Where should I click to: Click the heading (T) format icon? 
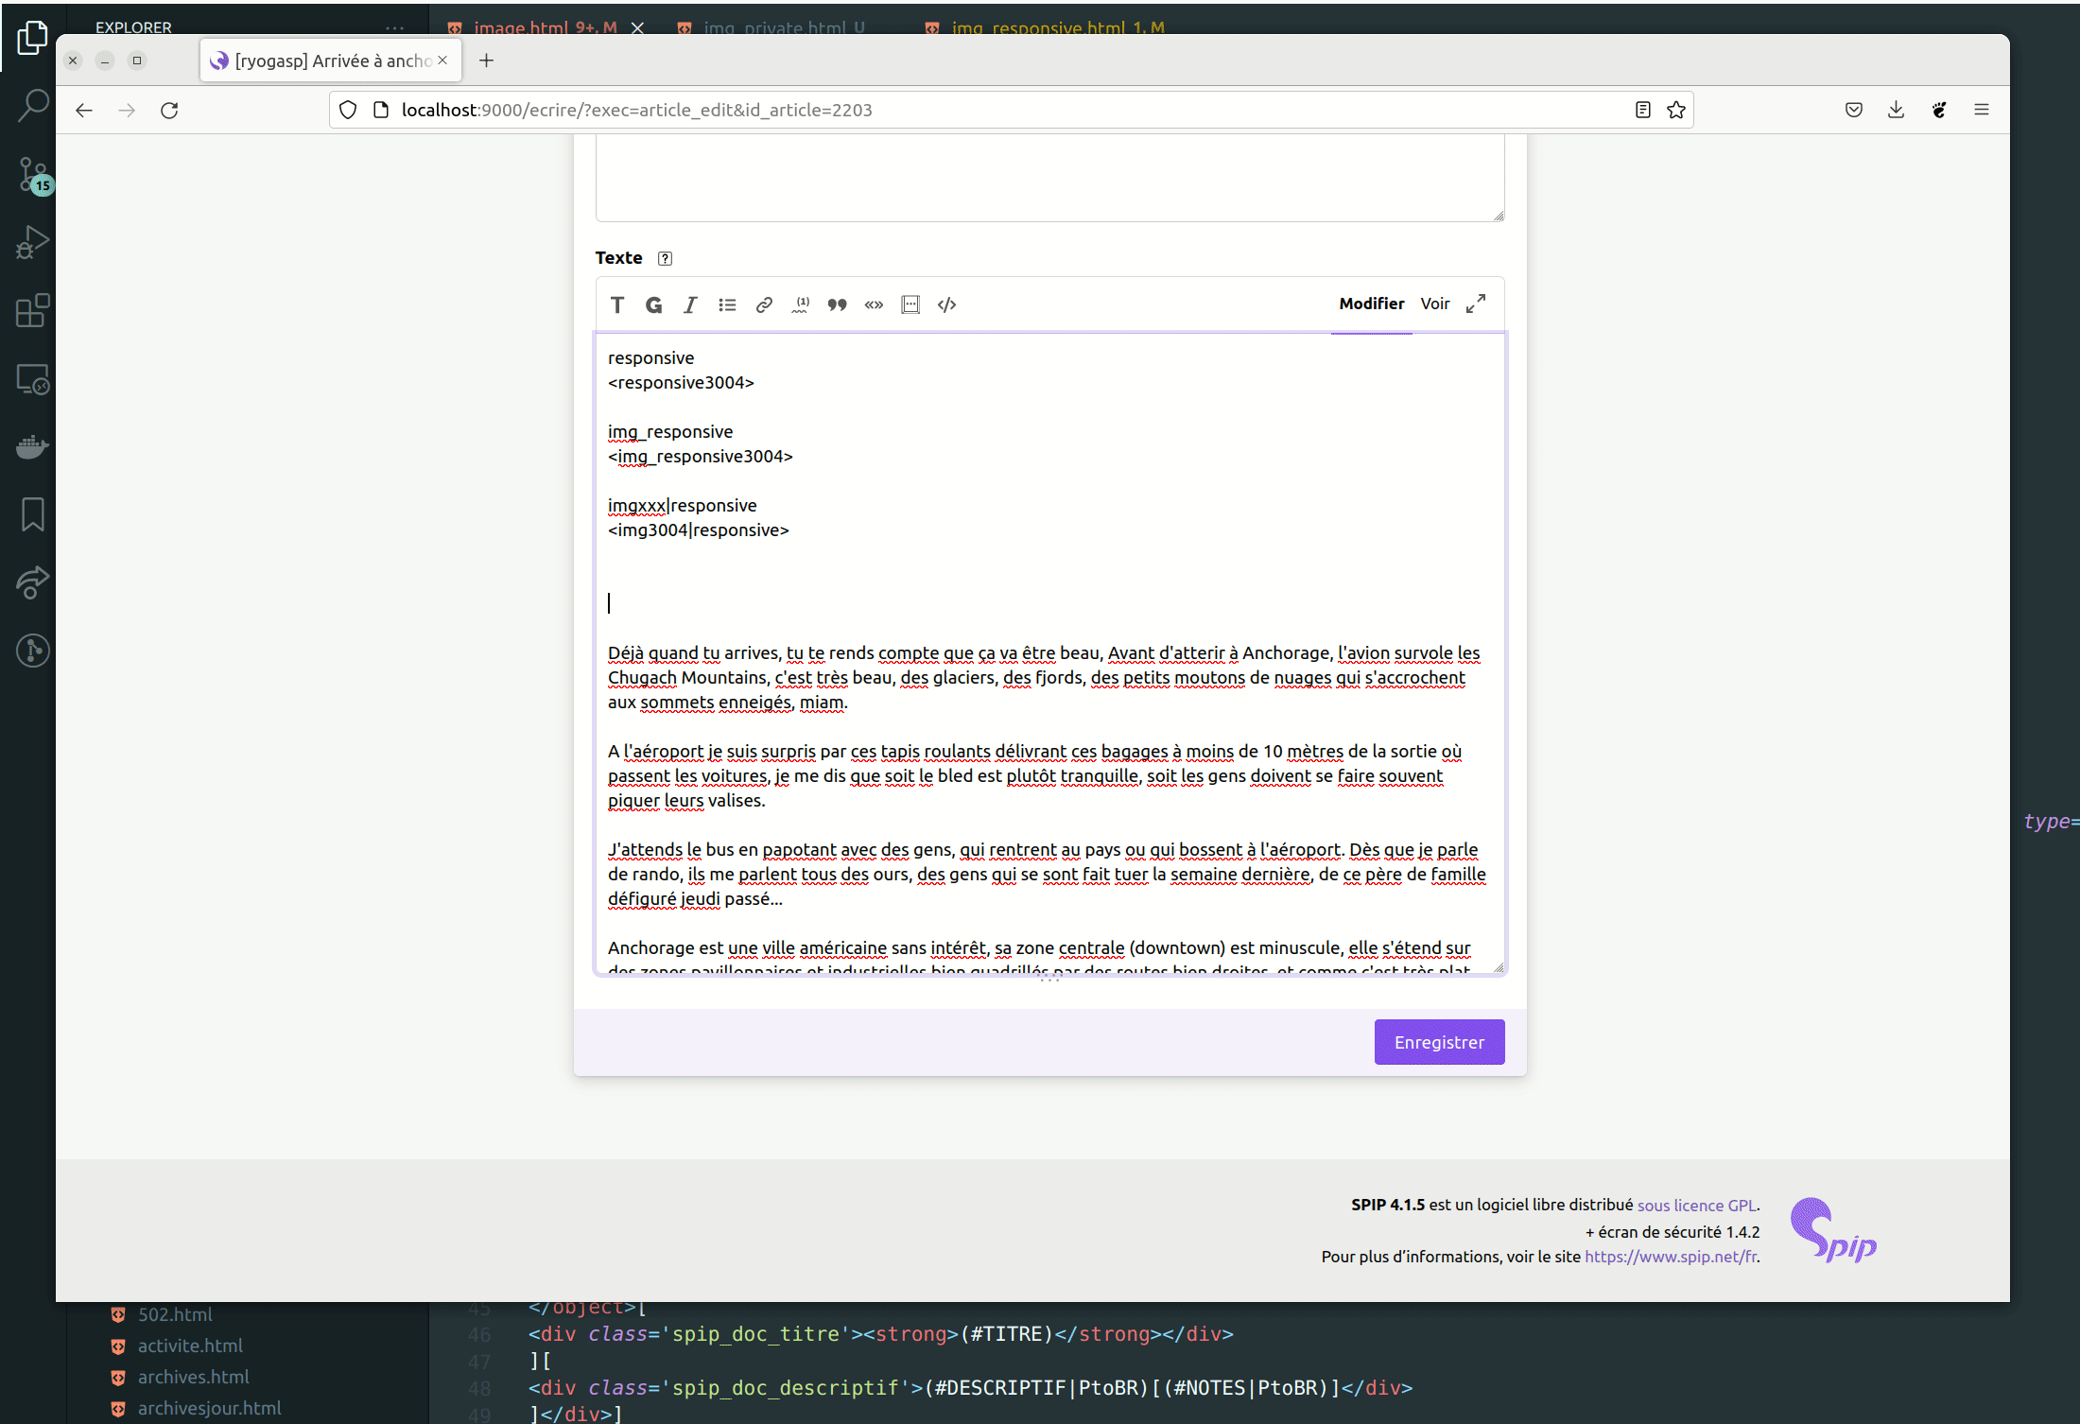[x=617, y=304]
